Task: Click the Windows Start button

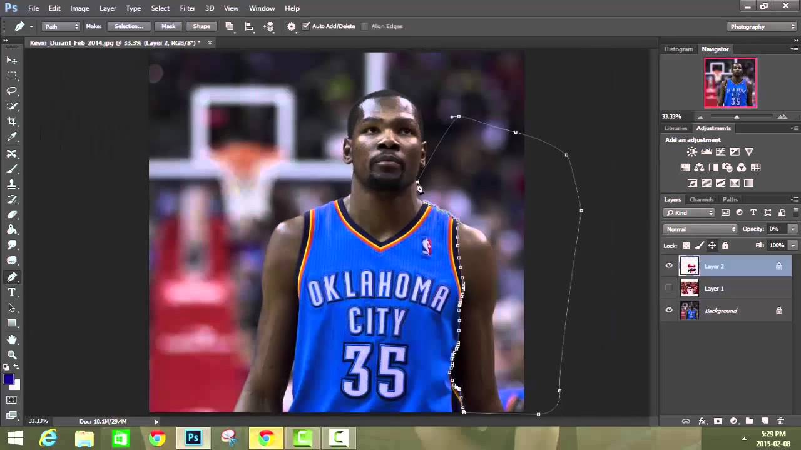Action: (x=15, y=438)
